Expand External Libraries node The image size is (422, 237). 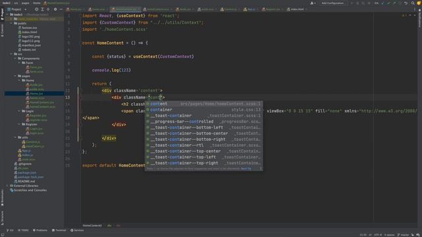[x=8, y=186]
